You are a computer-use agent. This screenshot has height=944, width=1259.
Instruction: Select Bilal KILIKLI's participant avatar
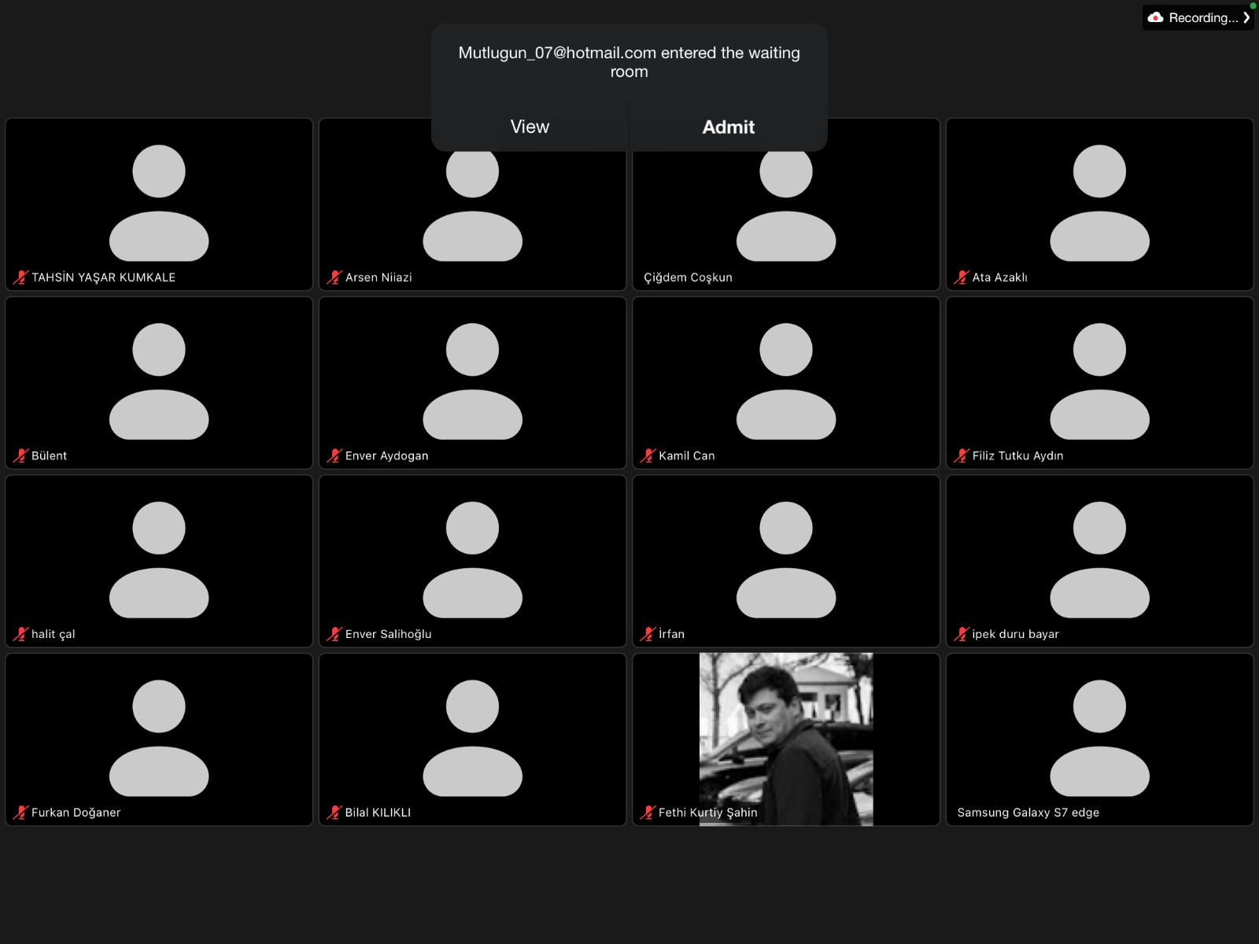tap(472, 738)
